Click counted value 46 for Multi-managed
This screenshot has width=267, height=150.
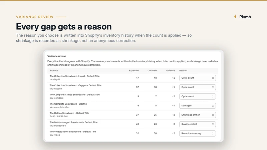point(155,124)
